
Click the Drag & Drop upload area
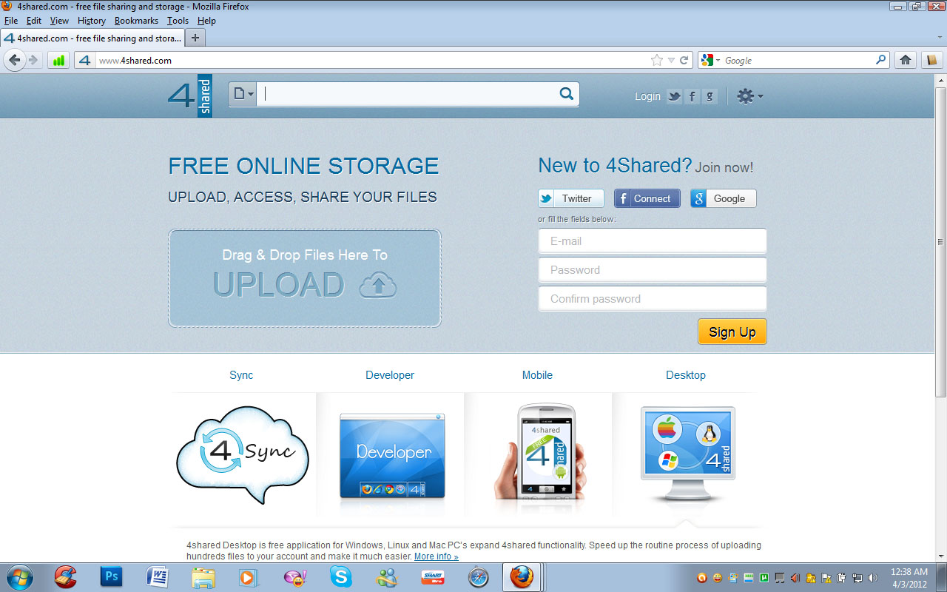[305, 278]
